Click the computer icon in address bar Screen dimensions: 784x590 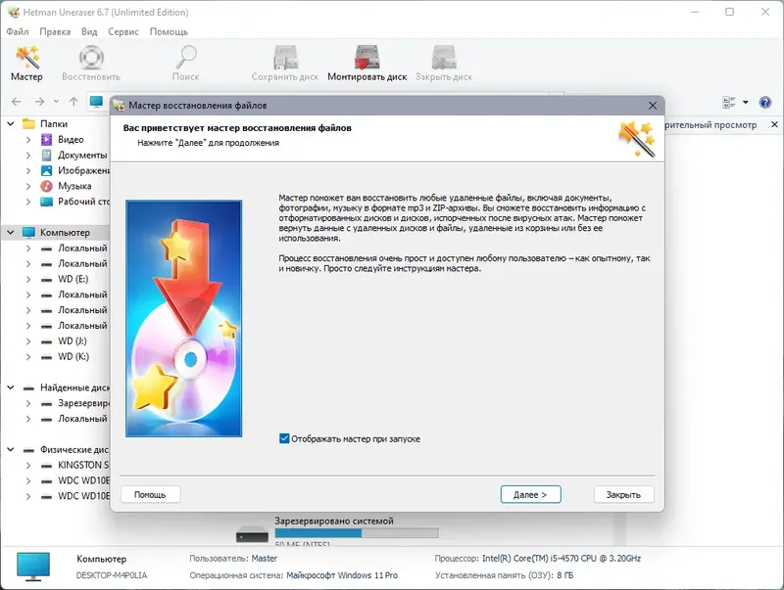point(96,102)
